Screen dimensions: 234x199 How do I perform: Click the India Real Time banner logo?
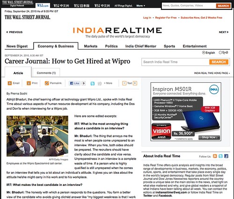click(117, 30)
